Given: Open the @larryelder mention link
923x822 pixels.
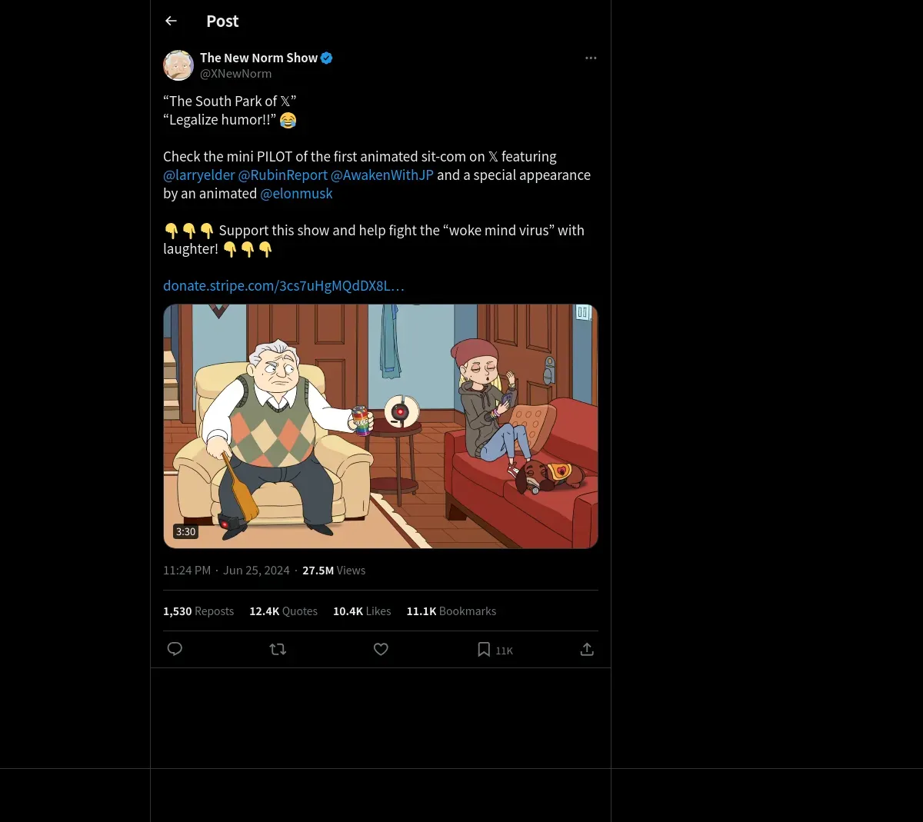Looking at the screenshot, I should (198, 175).
